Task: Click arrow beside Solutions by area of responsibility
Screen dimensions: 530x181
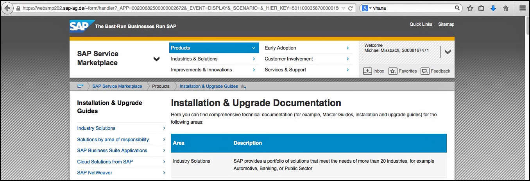Action: [x=164, y=140]
